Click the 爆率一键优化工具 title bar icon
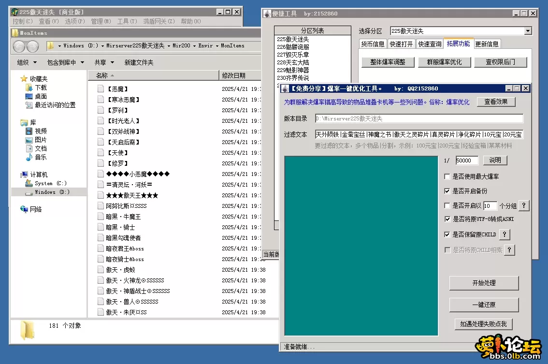The height and width of the screenshot is (364, 548). (x=285, y=88)
